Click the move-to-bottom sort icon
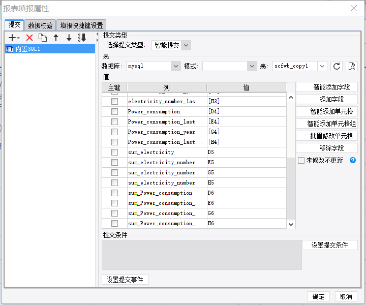Viewport: 366px width, 305px height. coord(82,38)
